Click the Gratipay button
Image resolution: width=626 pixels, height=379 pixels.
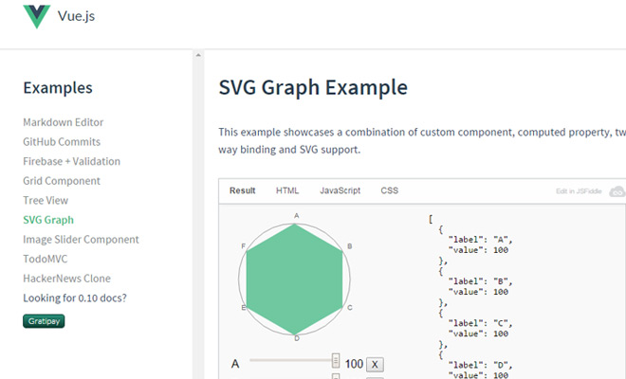(44, 321)
